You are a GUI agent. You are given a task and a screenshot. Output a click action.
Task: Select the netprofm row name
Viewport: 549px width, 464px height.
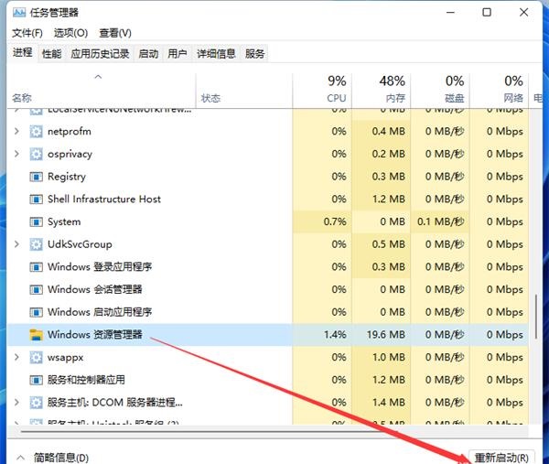[70, 132]
